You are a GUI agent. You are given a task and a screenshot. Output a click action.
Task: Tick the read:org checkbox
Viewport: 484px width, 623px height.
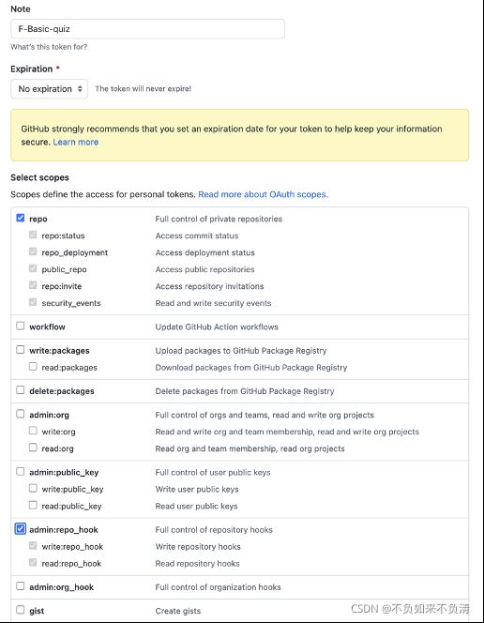[33, 448]
